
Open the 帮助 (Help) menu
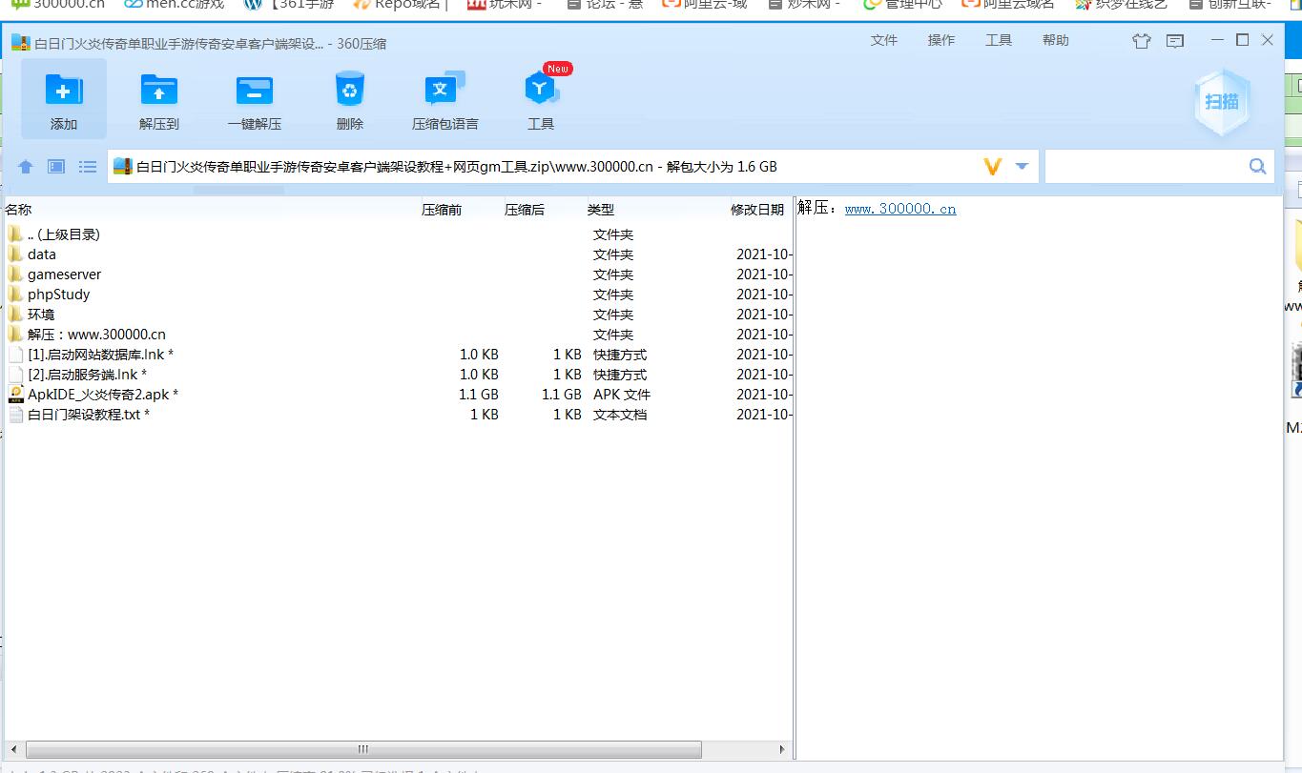click(1056, 40)
